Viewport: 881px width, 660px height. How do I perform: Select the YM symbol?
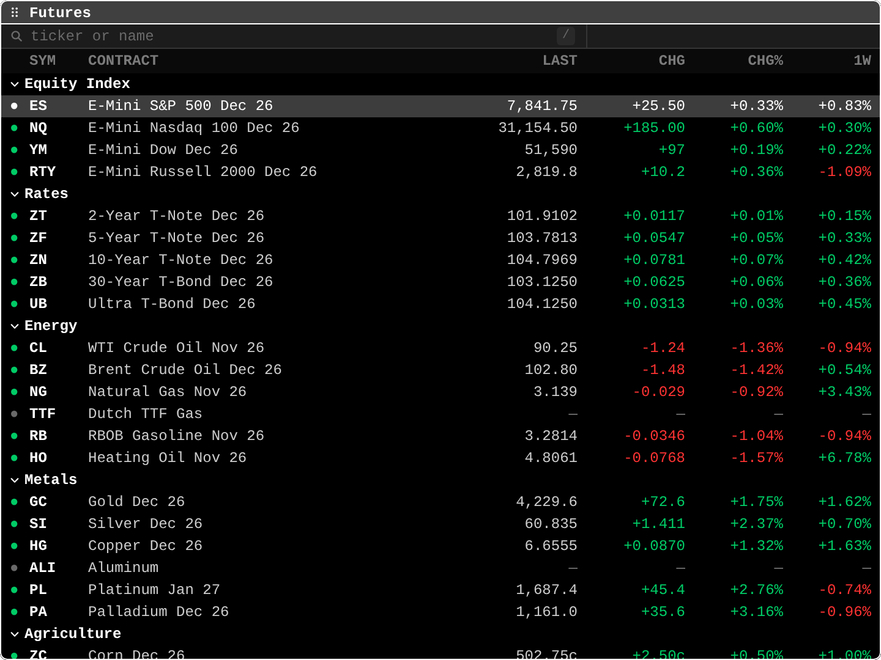[38, 150]
